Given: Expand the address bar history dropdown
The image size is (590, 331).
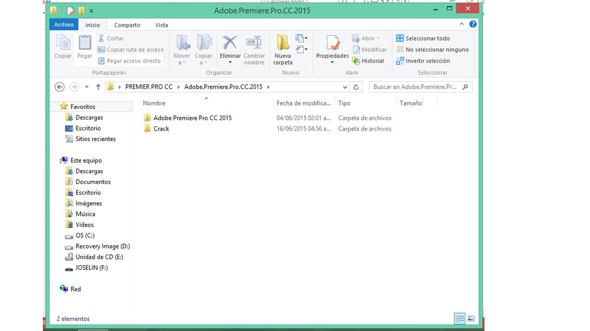Looking at the screenshot, I should (x=345, y=87).
